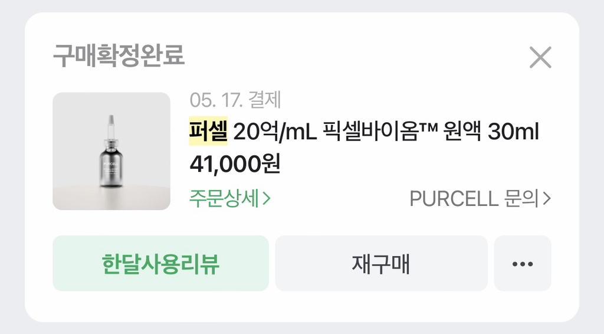Click the chevron arrow beside 주문상세
Screen dimensions: 604x334
point(267,199)
